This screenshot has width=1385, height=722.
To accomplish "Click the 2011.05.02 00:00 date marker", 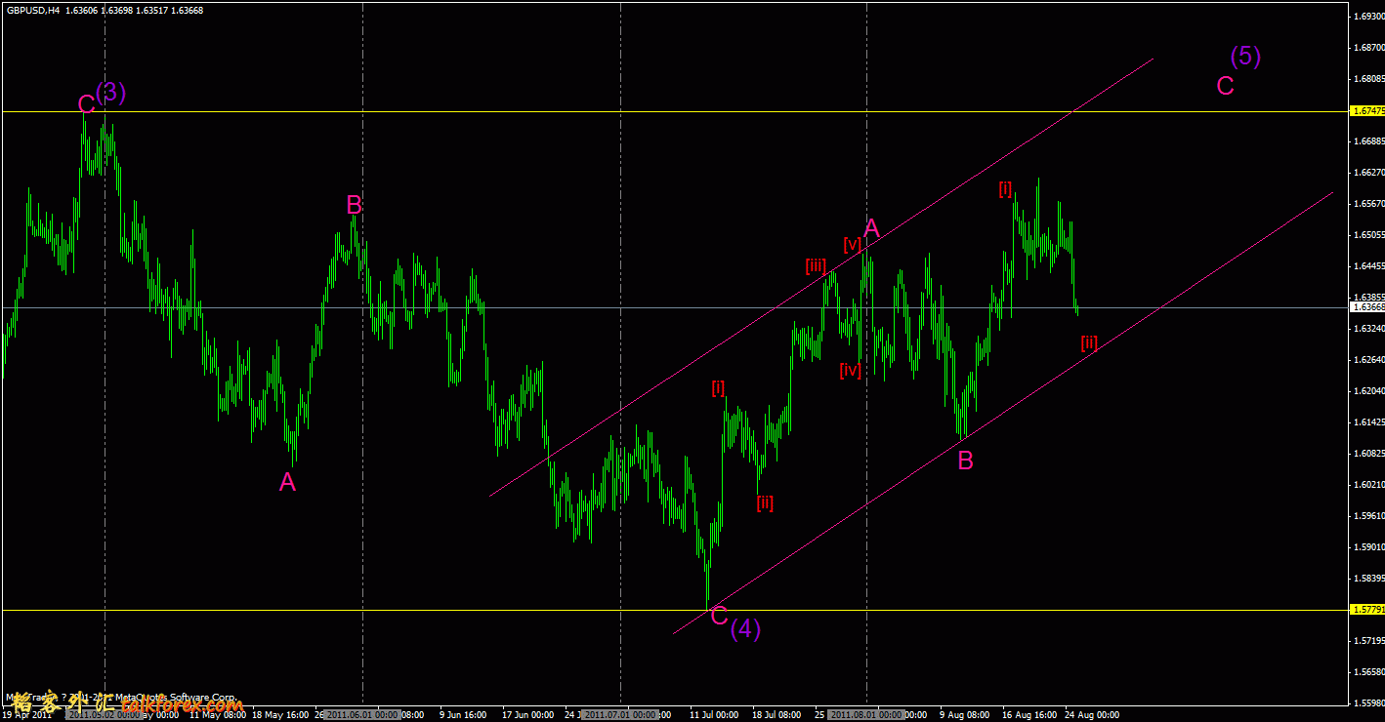I will pyautogui.click(x=105, y=714).
